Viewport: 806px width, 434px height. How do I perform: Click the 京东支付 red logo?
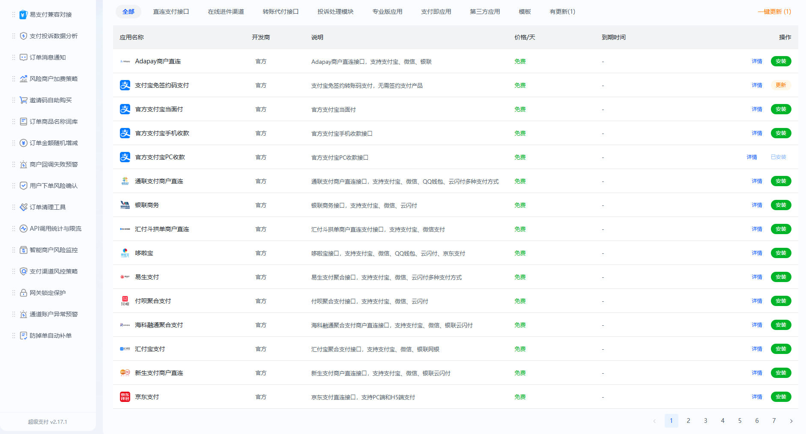click(125, 397)
